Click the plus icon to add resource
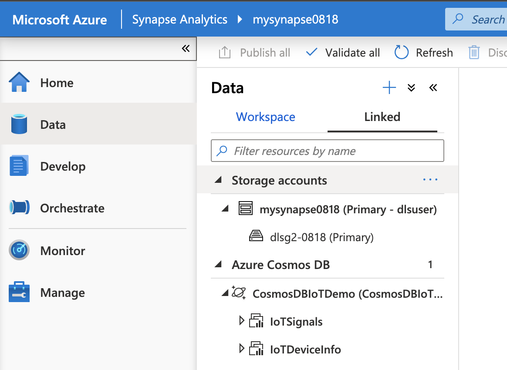This screenshot has width=507, height=370. 389,88
